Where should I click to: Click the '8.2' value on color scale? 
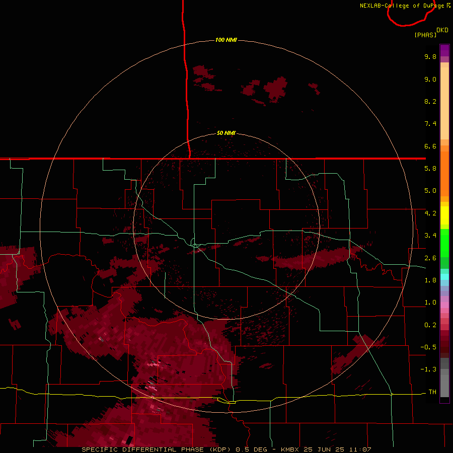430,101
